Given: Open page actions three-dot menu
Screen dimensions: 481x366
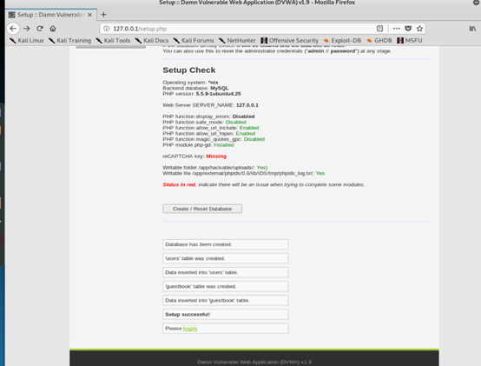Looking at the screenshot, I should [x=396, y=29].
